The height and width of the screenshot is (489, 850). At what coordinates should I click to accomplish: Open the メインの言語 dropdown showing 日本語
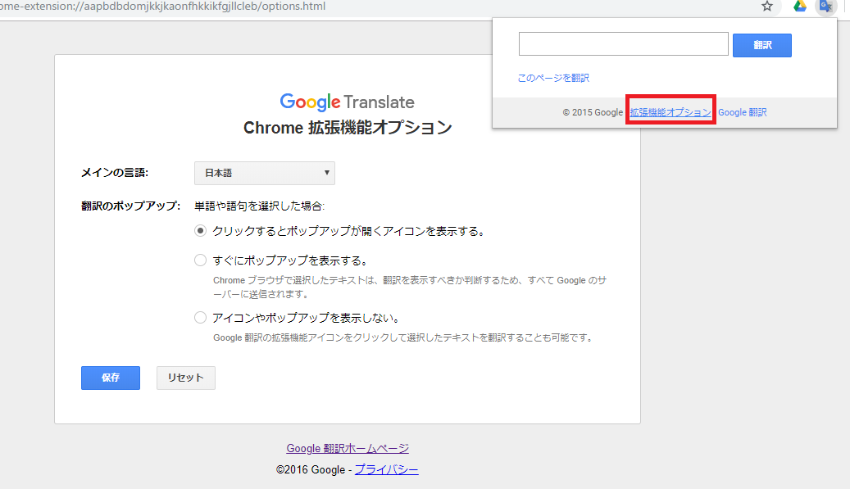265,173
